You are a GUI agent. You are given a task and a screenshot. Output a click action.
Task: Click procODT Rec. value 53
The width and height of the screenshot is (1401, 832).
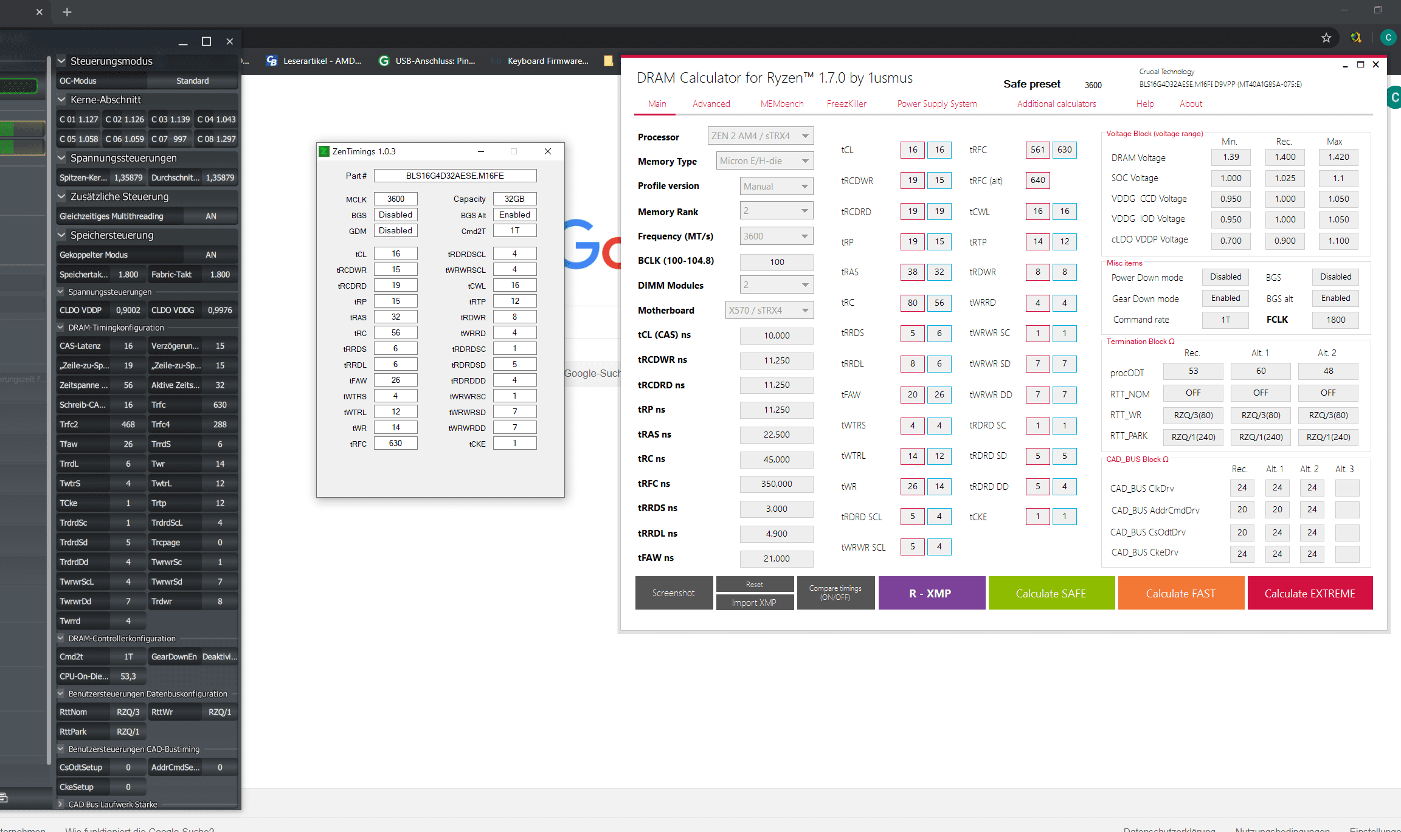[x=1193, y=371]
